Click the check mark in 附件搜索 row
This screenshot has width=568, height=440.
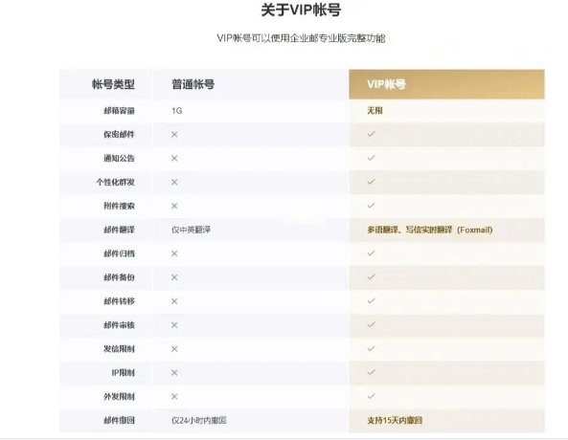(x=371, y=206)
